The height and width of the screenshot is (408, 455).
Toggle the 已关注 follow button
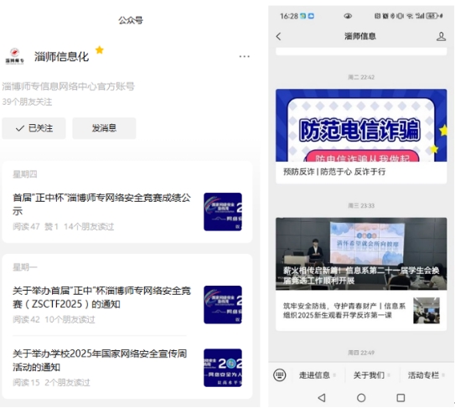34,128
